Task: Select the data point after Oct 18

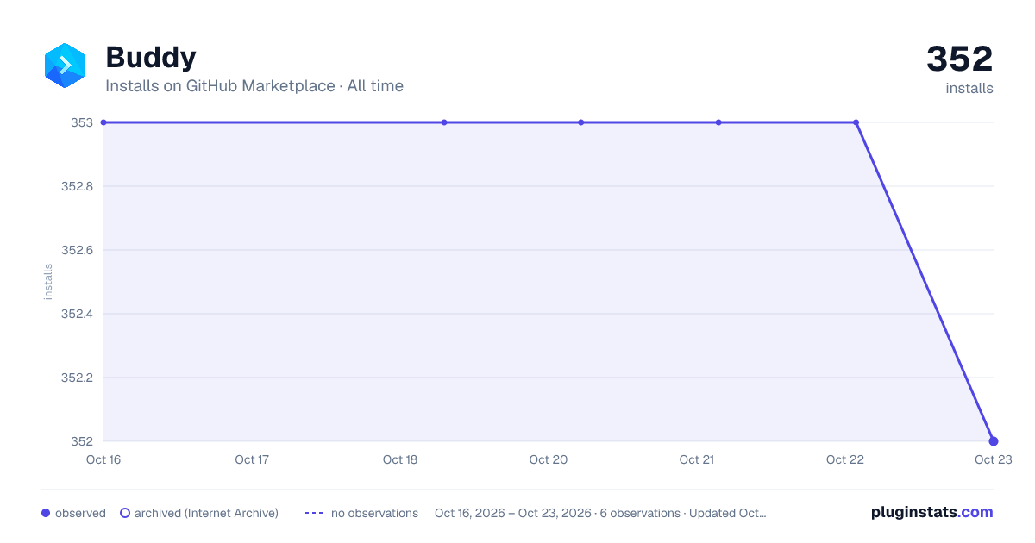Action: (444, 122)
